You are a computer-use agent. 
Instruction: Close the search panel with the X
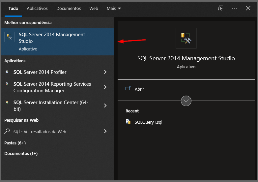tap(248, 8)
